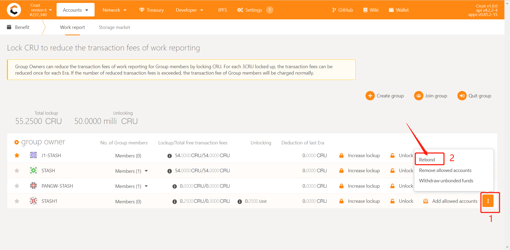Click the Quit group exit icon
Image resolution: width=510 pixels, height=250 pixels.
click(x=462, y=96)
